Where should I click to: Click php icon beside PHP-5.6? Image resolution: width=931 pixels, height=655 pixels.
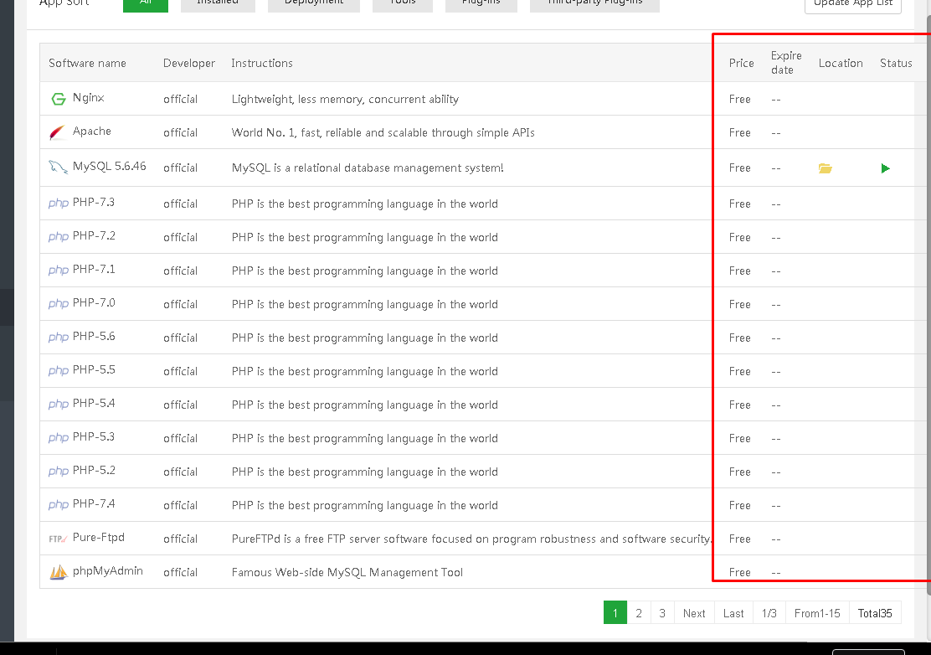[59, 337]
